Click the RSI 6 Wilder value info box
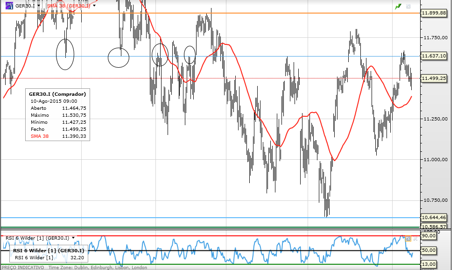The width and height of the screenshot is (457, 270). (49, 254)
